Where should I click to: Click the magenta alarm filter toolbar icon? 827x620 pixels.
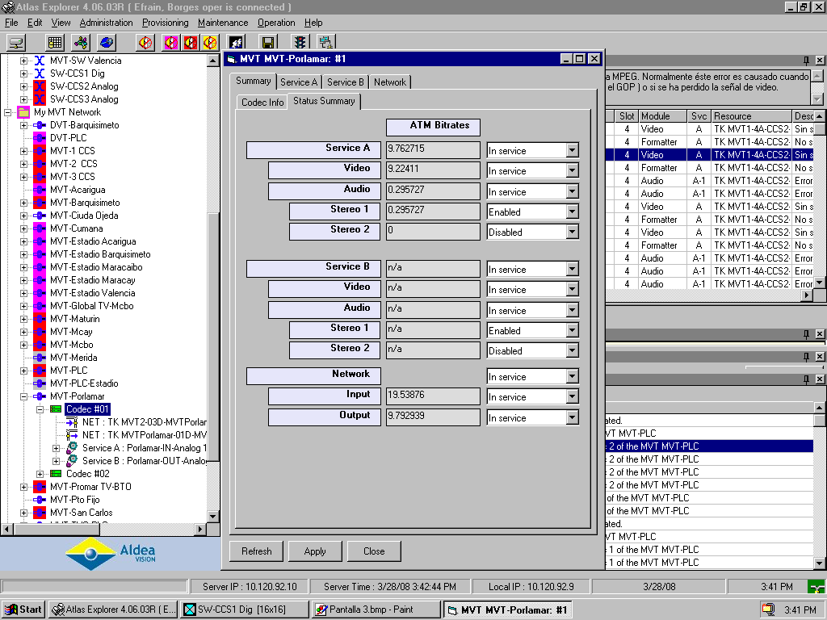(171, 43)
